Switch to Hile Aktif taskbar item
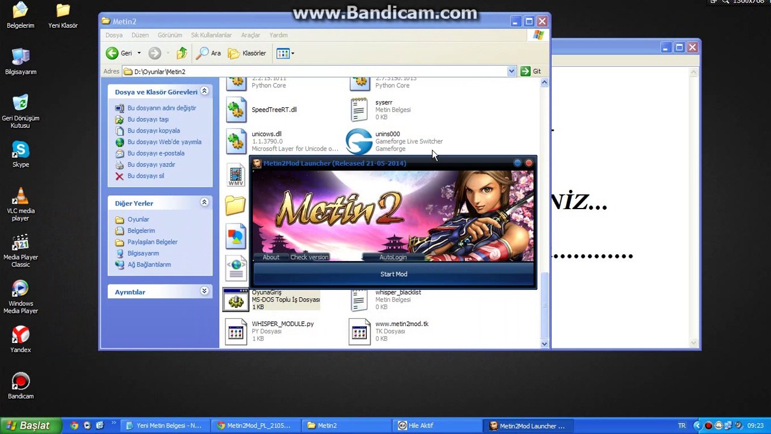 coord(436,426)
